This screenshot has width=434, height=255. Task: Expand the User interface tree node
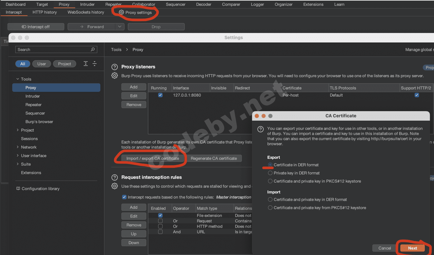(18, 156)
